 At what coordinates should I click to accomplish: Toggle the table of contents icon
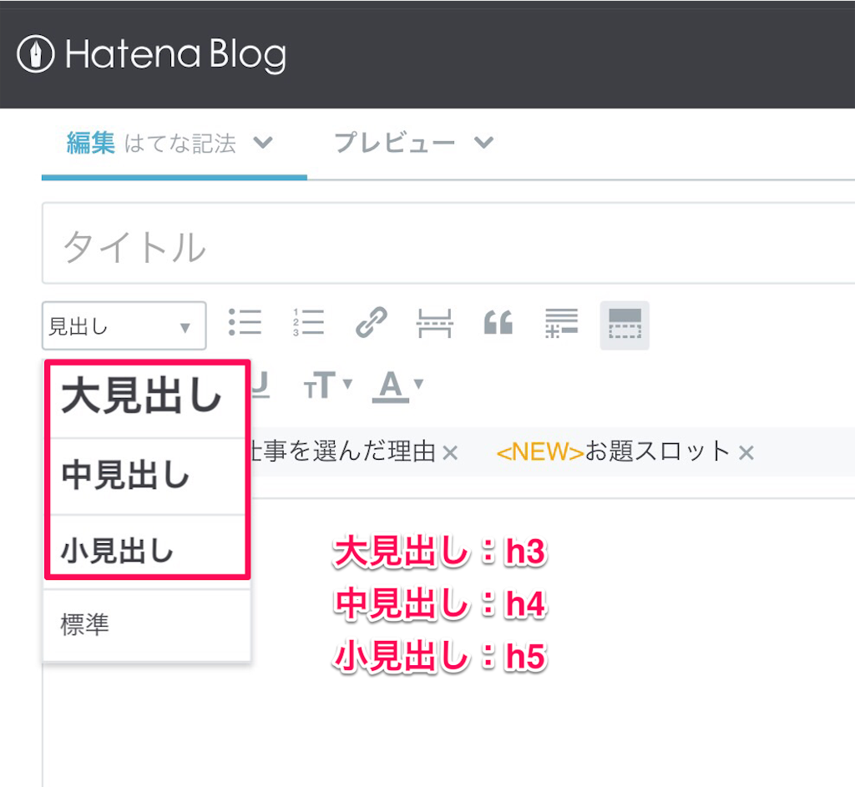click(625, 325)
